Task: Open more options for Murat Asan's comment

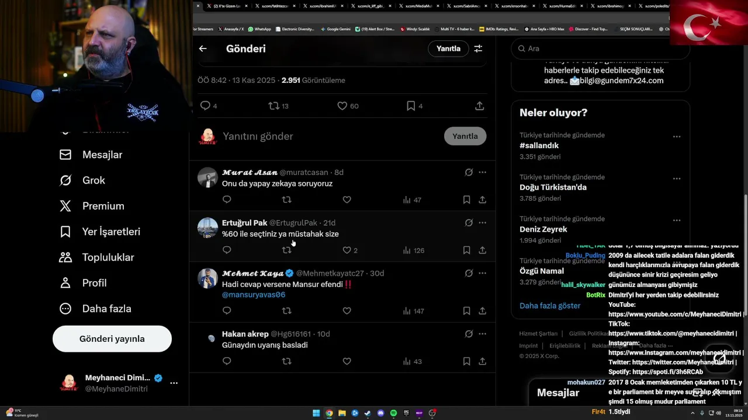Action: click(x=482, y=172)
